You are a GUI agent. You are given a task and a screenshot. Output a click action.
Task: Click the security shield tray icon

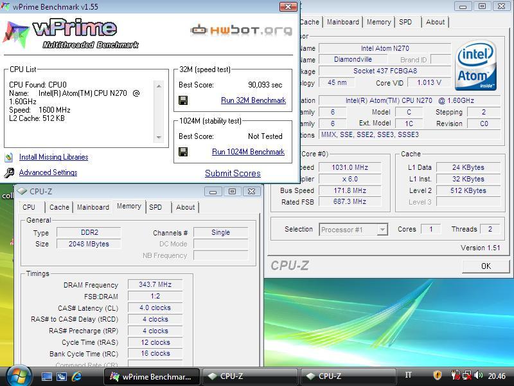pos(438,375)
